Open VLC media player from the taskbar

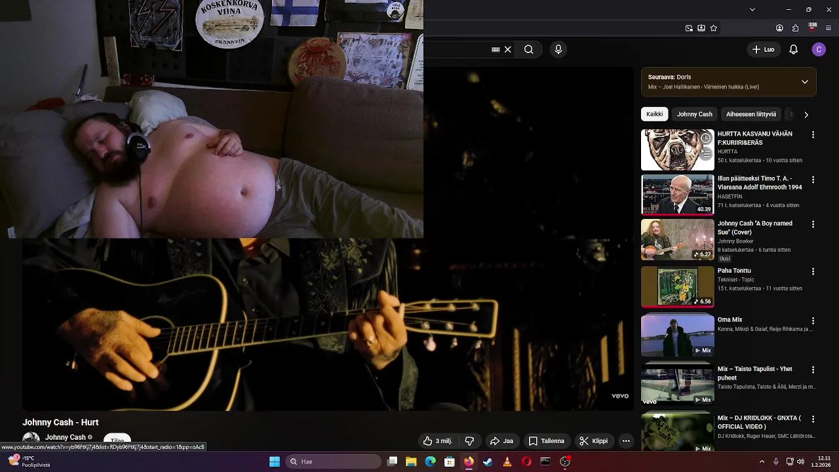[x=507, y=462]
